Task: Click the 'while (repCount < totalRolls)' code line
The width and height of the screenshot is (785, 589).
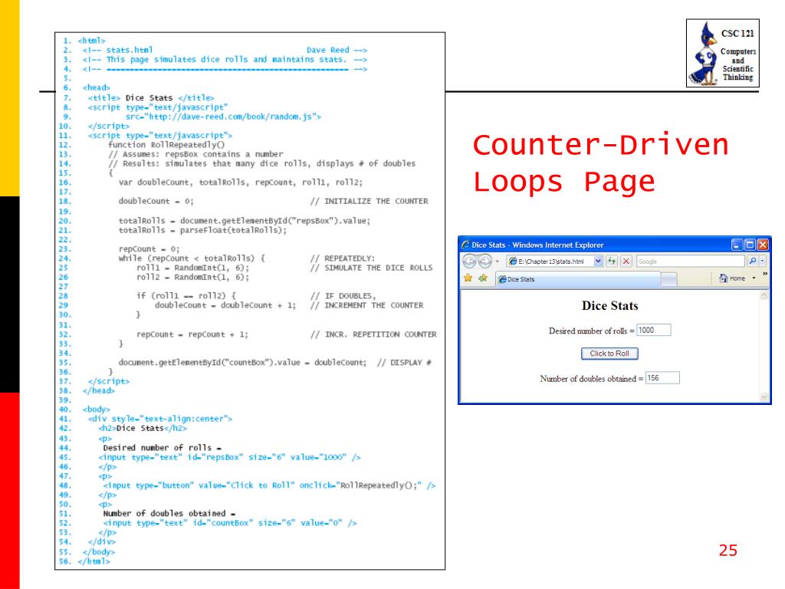Action: click(x=191, y=258)
